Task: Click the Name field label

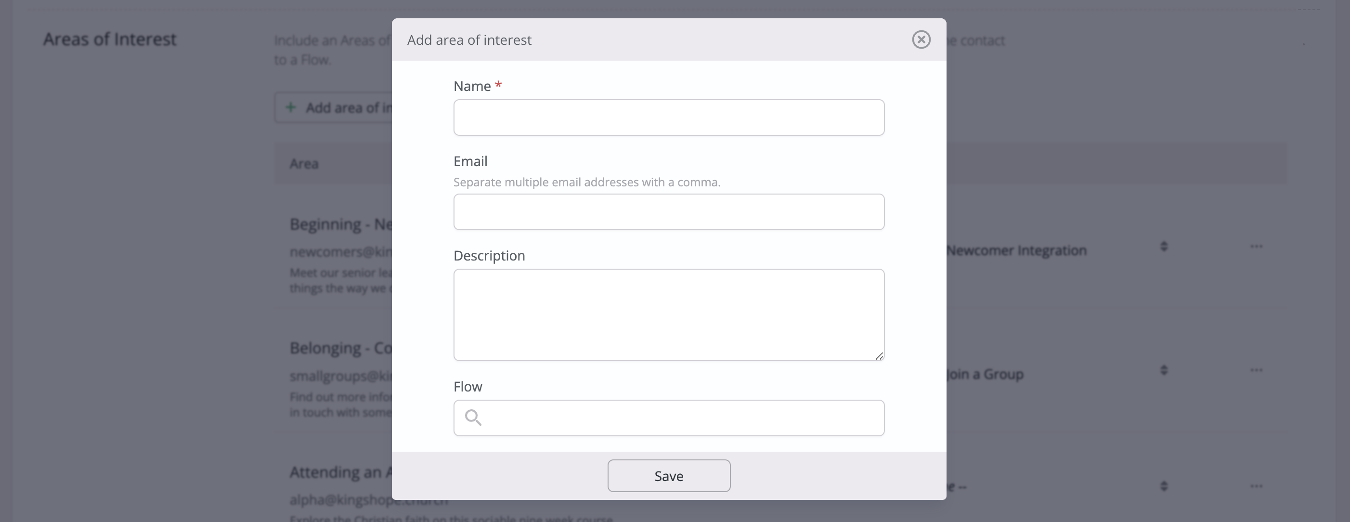Action: pos(472,86)
